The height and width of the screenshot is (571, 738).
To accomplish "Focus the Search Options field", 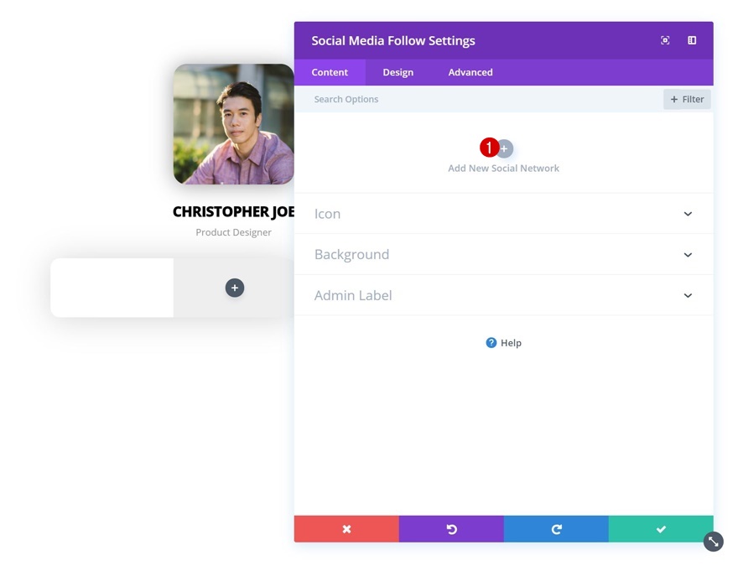I will click(478, 99).
